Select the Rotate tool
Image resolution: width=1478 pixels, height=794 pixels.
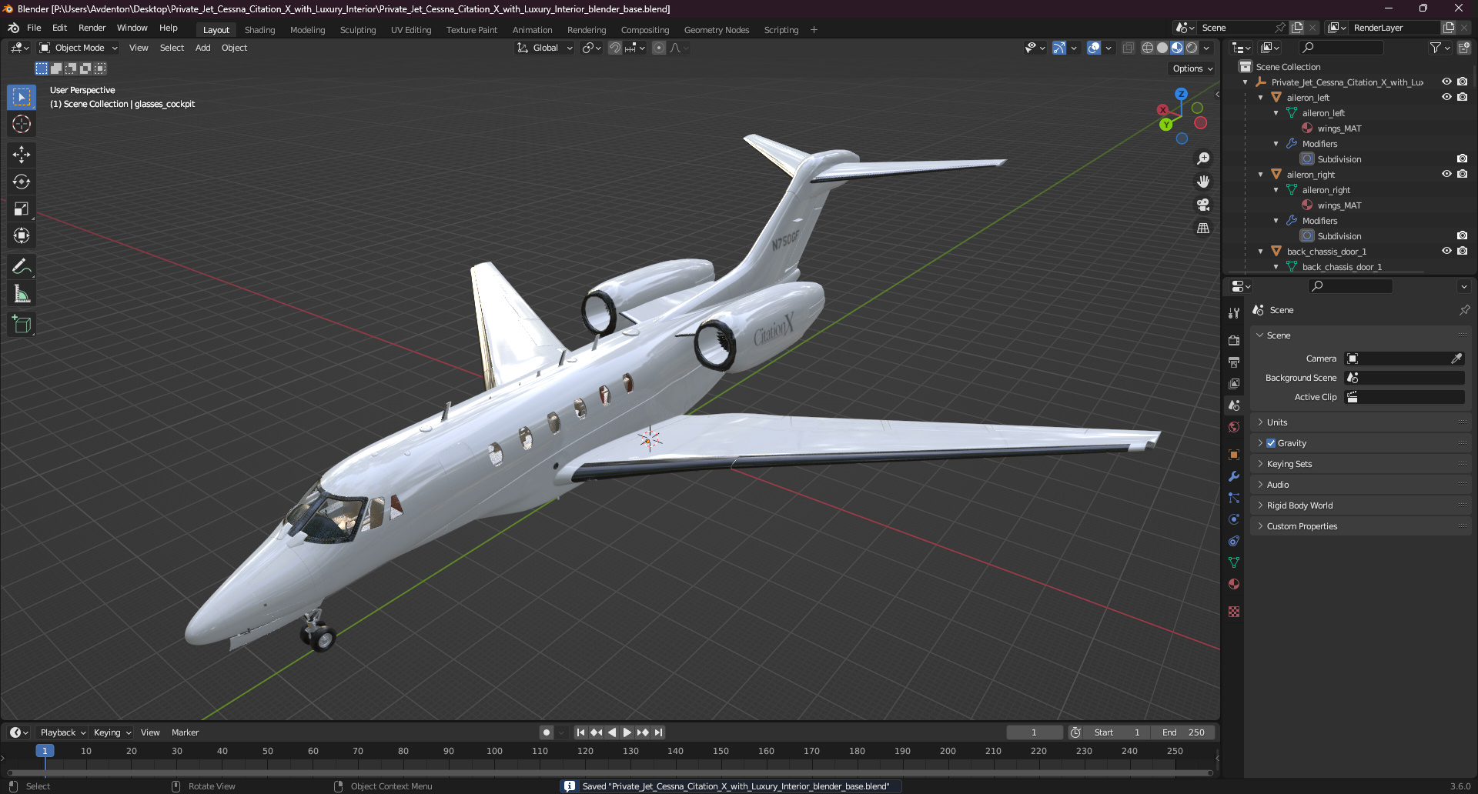coord(22,182)
